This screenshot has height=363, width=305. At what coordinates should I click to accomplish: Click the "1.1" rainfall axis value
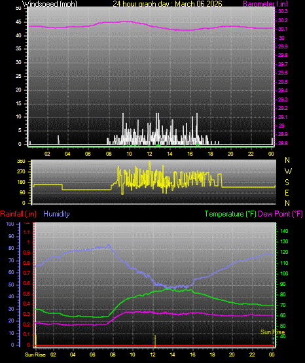point(27,232)
